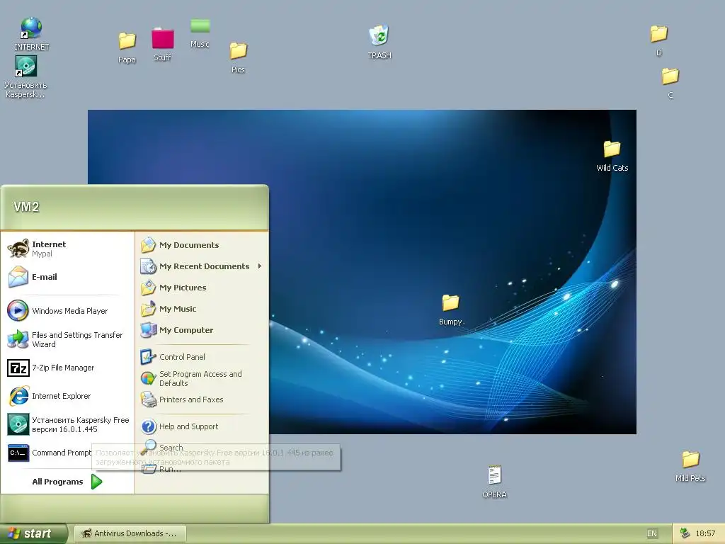Open the Pics folder
This screenshot has height=544, width=725.
238,58
